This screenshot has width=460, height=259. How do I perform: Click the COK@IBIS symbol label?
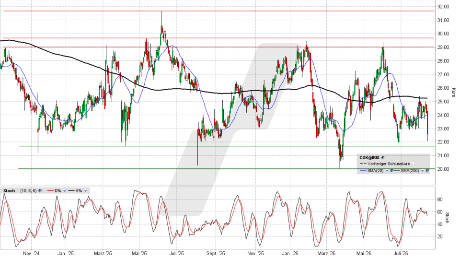click(x=369, y=158)
